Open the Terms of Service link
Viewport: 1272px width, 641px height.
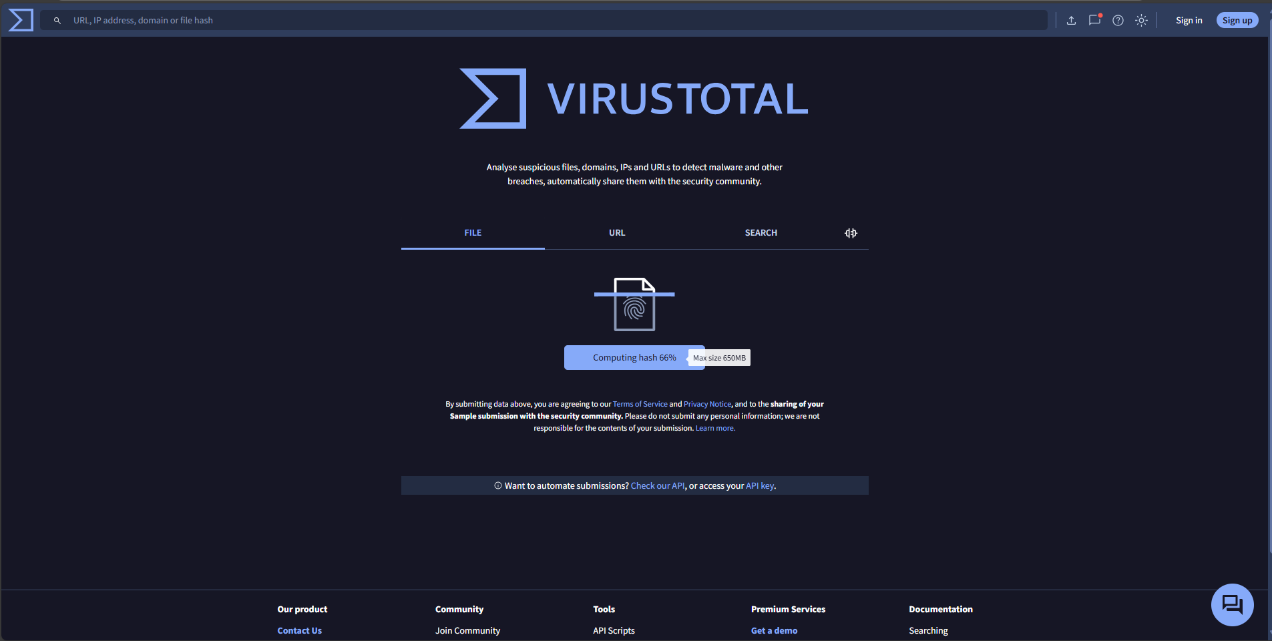click(x=639, y=403)
